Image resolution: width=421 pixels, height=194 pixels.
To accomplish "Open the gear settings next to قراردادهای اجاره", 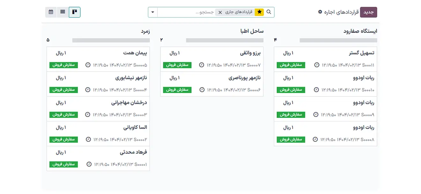I will coord(320,12).
